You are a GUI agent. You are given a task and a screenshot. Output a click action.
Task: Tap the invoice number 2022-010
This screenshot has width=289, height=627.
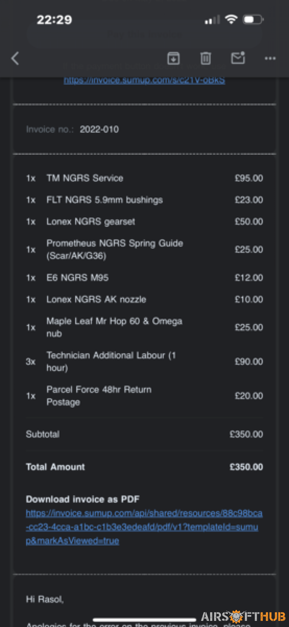[x=99, y=129]
